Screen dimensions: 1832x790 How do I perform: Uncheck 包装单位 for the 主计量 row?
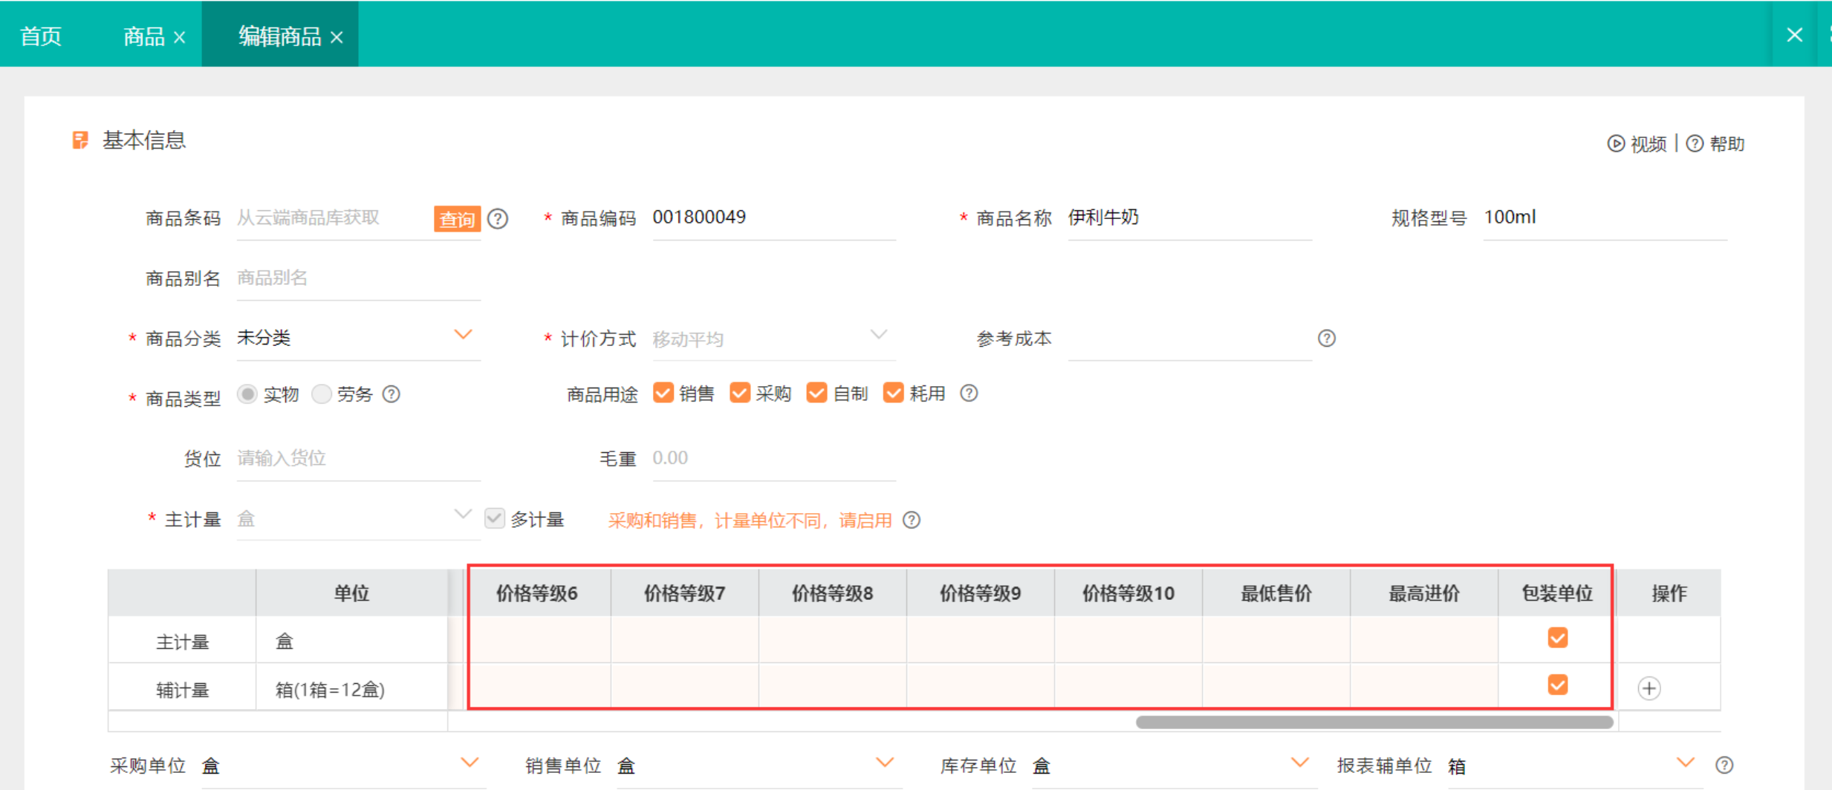tap(1557, 638)
